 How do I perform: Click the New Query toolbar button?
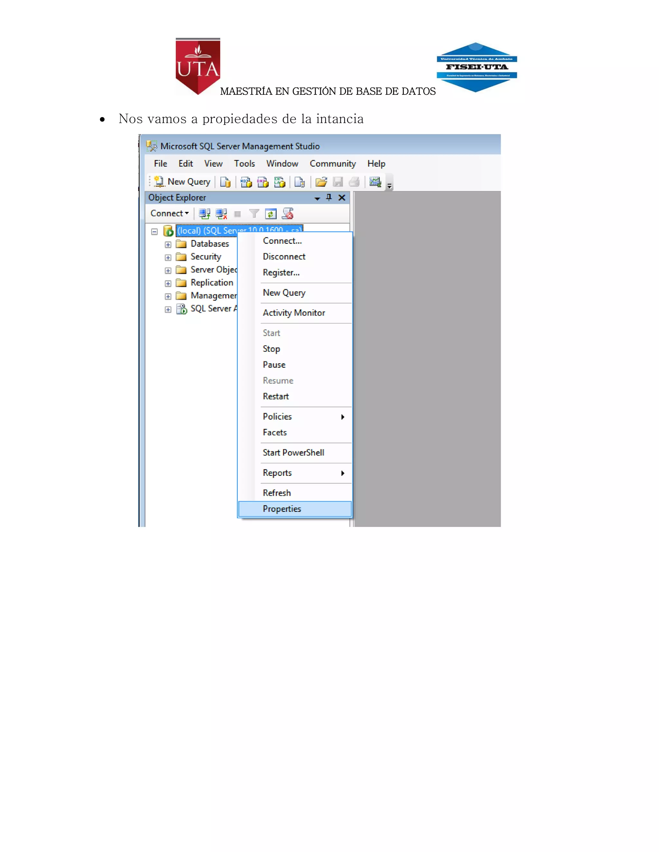pyautogui.click(x=182, y=182)
